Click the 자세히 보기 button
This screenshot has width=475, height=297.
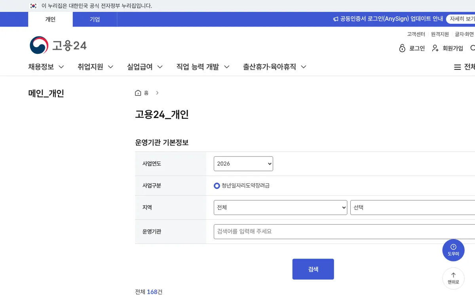pos(462,19)
